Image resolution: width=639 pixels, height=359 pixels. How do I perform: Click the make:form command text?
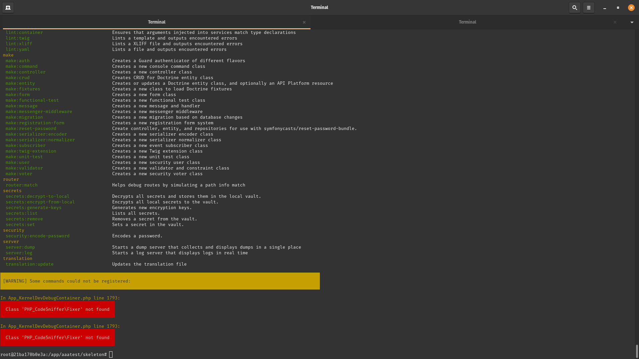click(x=18, y=94)
